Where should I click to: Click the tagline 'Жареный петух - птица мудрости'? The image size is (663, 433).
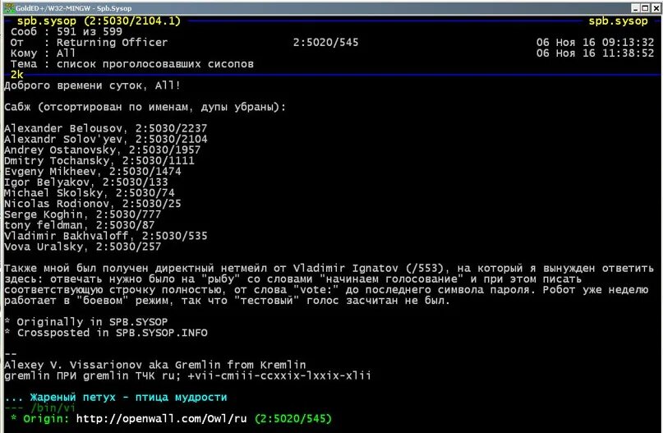128,397
